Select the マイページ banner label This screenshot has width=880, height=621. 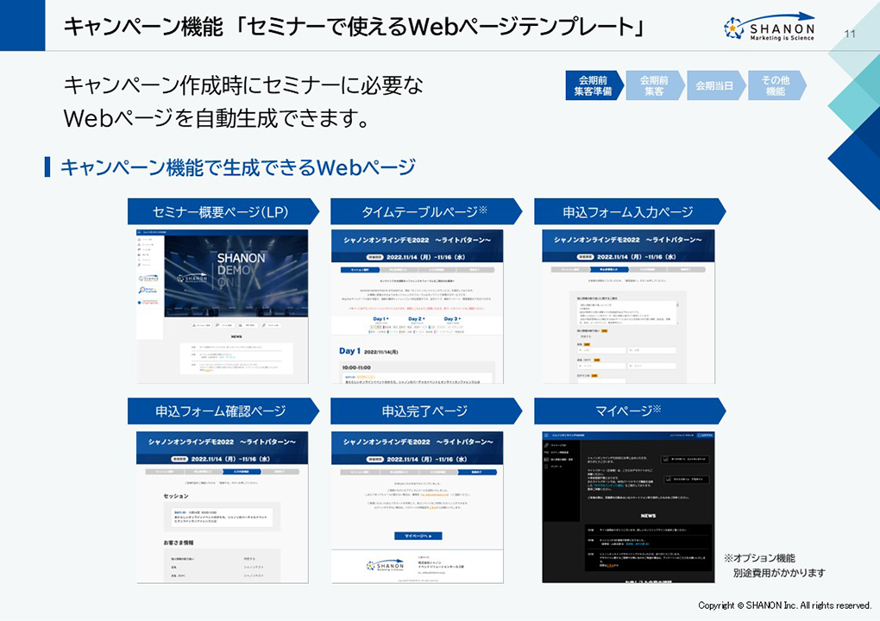tap(629, 411)
